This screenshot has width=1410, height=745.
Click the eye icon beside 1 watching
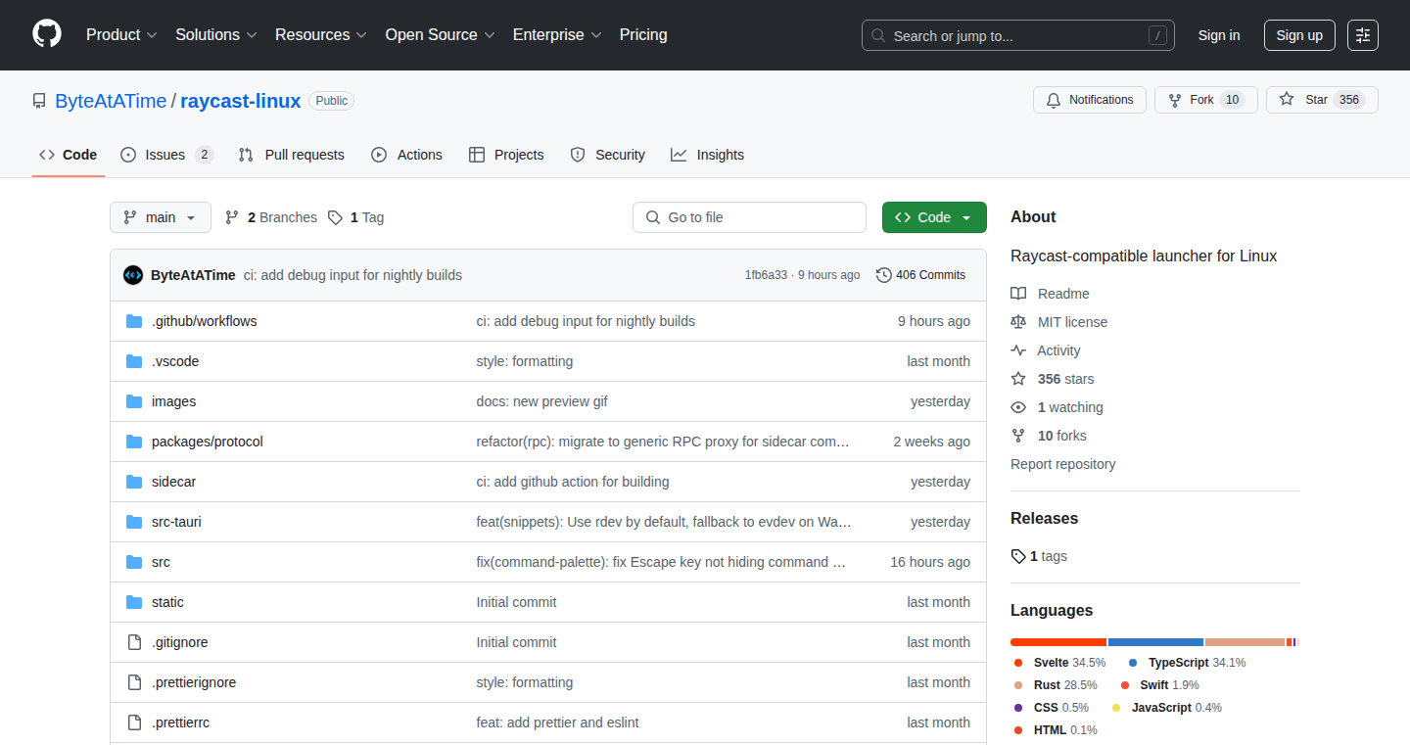click(1018, 407)
